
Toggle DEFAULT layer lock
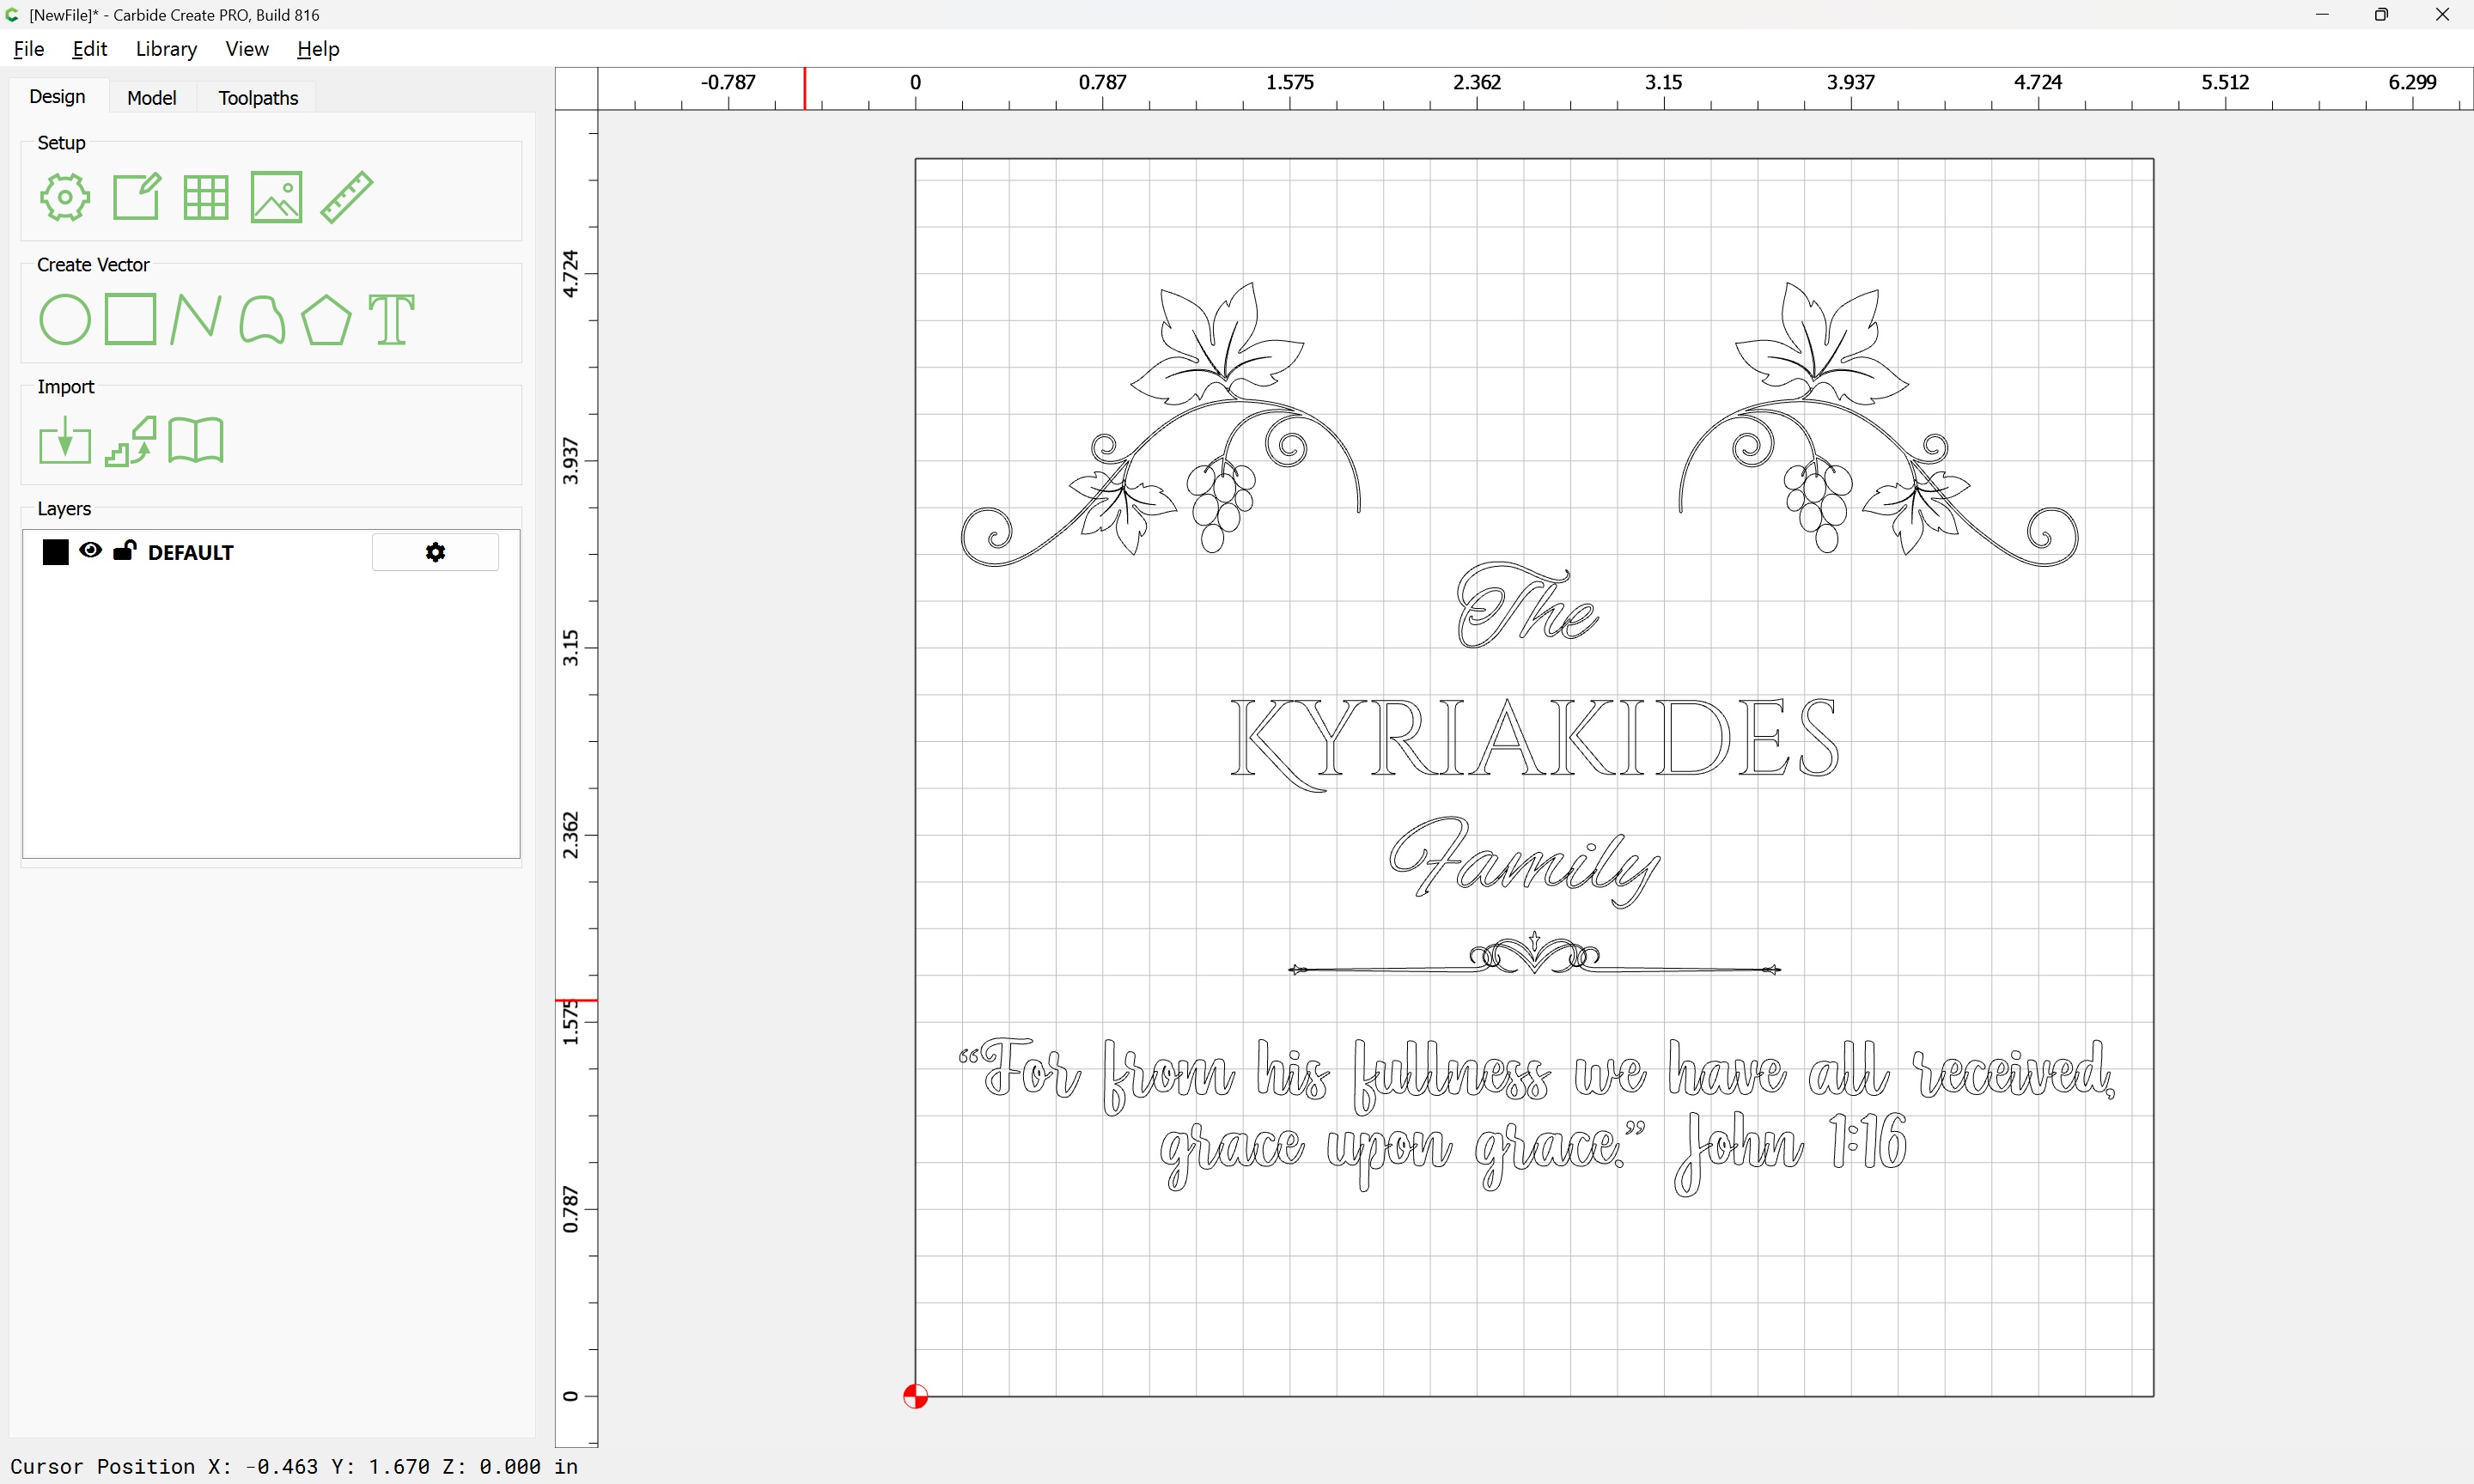(124, 550)
